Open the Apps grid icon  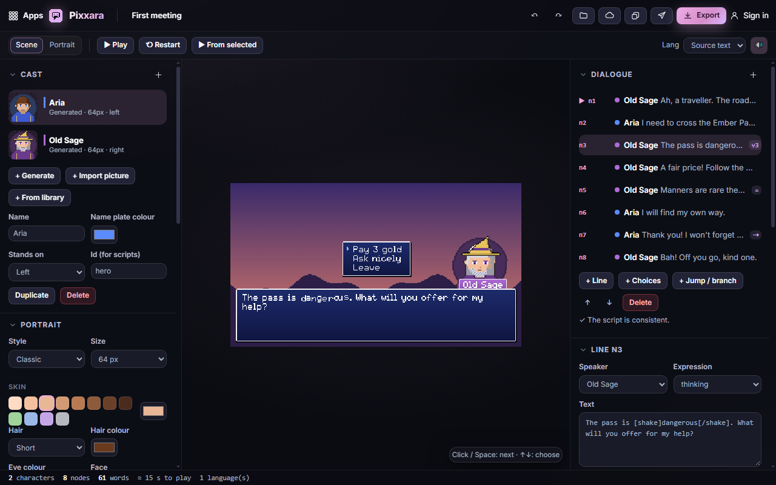click(13, 16)
